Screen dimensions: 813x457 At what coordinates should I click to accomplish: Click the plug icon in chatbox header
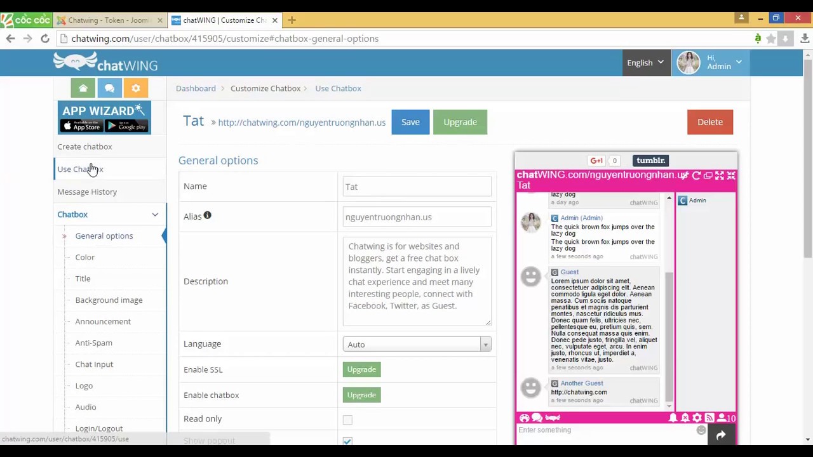click(x=685, y=175)
